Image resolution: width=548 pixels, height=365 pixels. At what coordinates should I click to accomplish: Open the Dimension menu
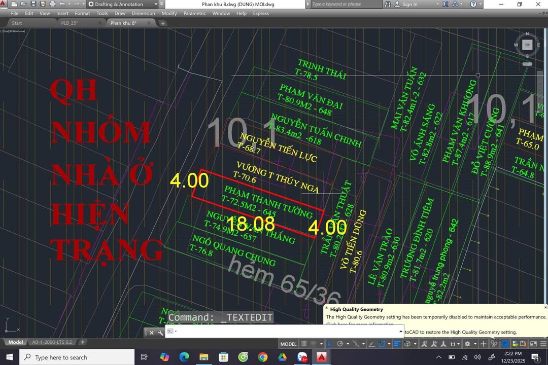pyautogui.click(x=143, y=14)
